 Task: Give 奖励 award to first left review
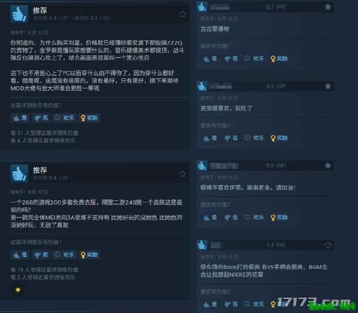[89, 118]
